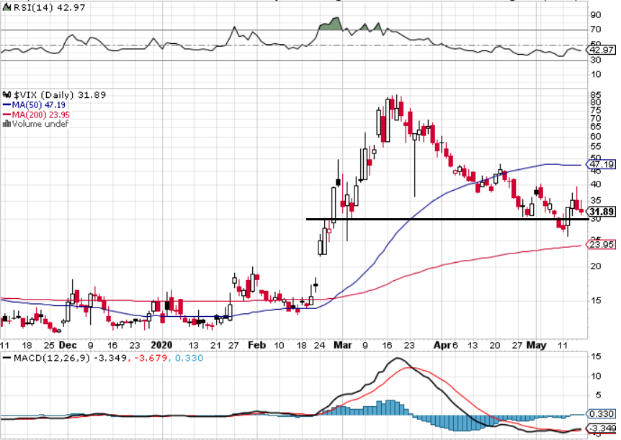Click the 85 level on the price axis
Image resolution: width=621 pixels, height=440 pixels.
(596, 95)
